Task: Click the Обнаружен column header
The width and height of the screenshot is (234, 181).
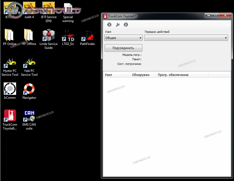Action: point(143,75)
